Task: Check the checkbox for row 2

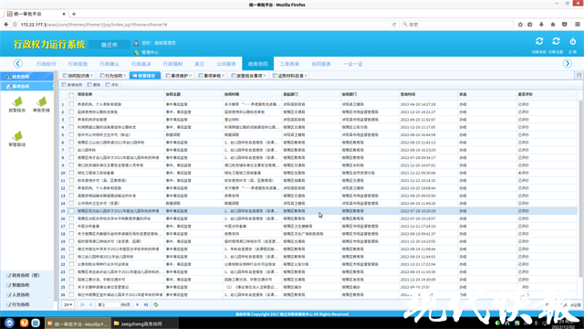Action: [71, 111]
